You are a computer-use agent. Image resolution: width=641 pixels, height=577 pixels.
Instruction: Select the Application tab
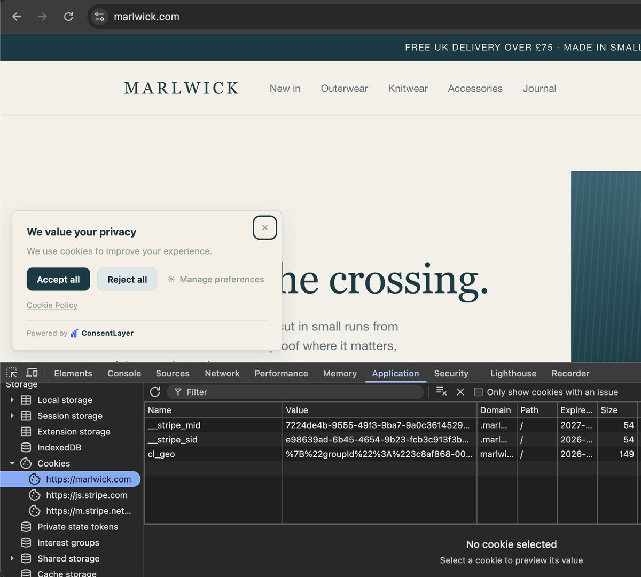[x=395, y=374]
